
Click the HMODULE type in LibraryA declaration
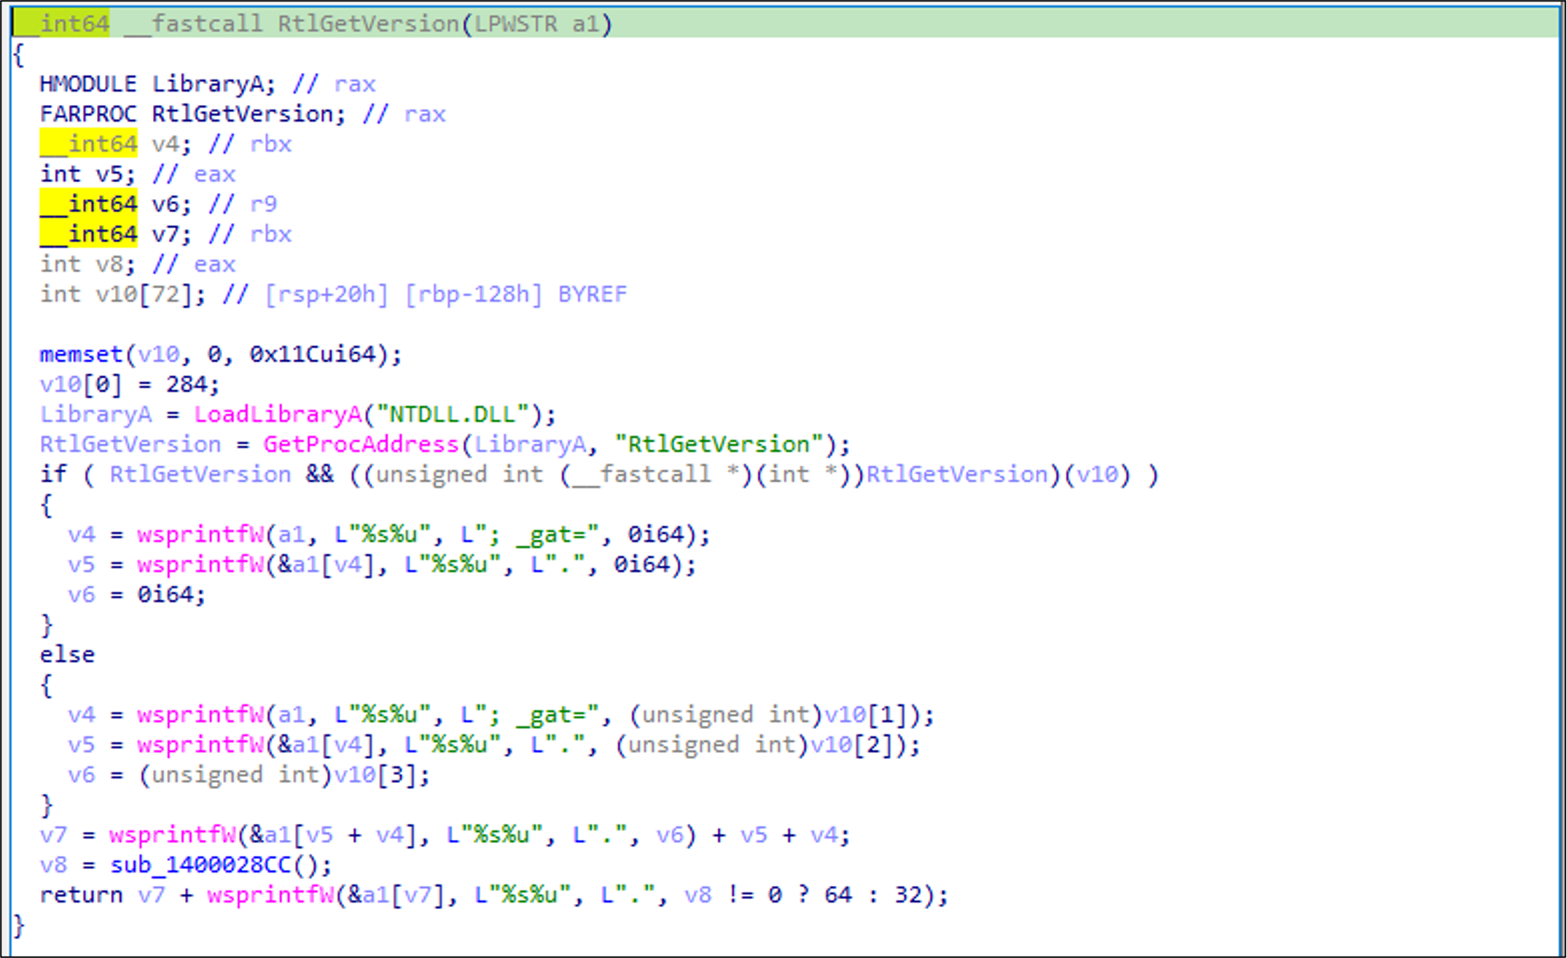87,84
